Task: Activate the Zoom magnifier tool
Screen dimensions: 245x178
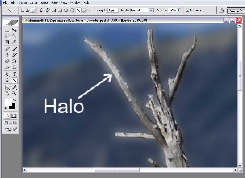Action: 14,93
